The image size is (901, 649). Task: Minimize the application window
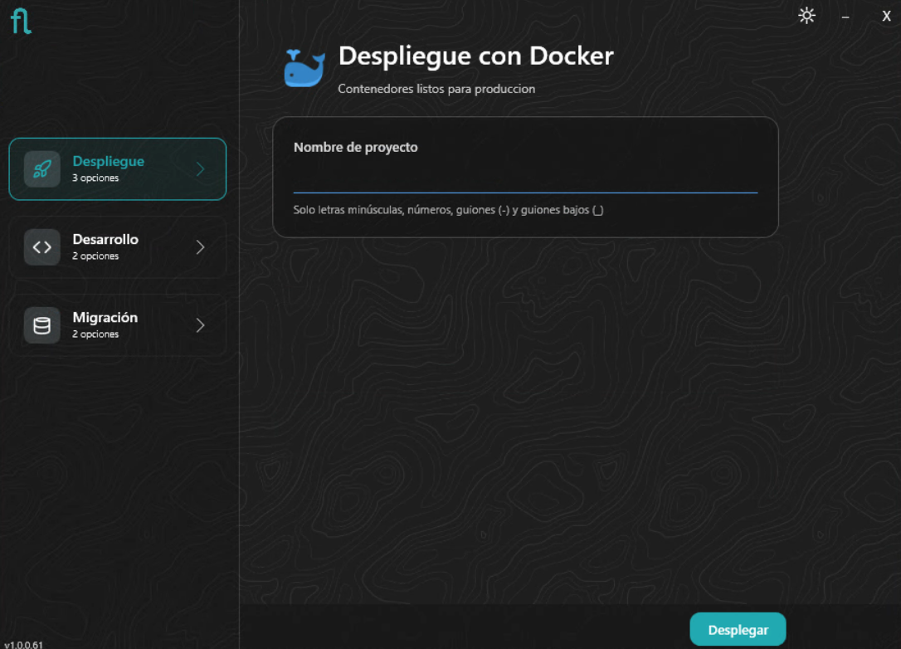845,17
